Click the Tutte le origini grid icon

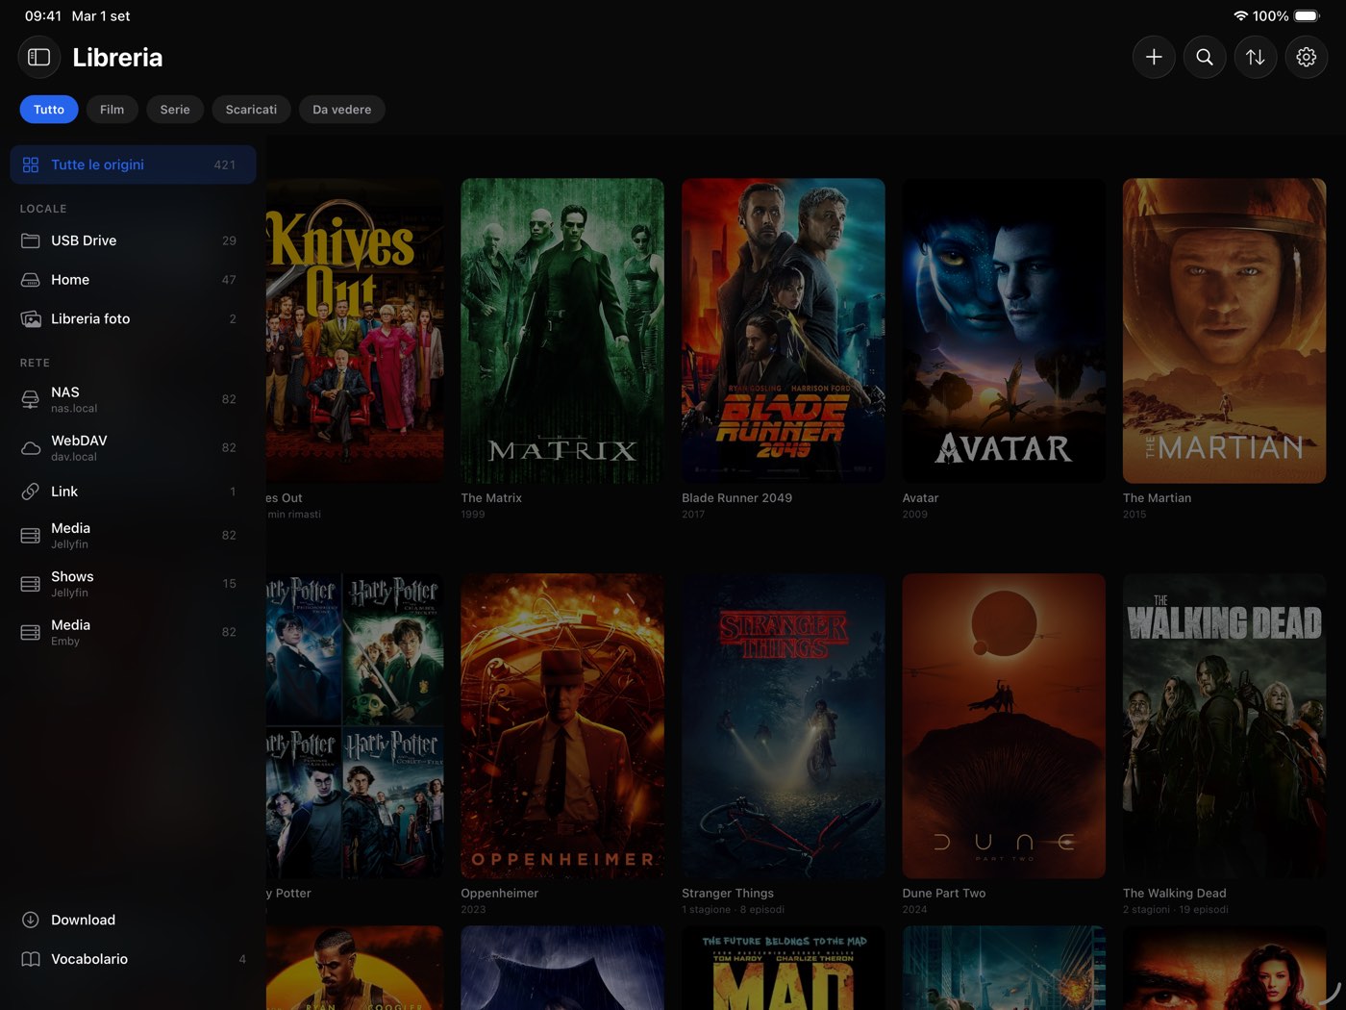[x=31, y=164]
